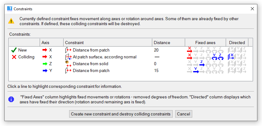
Task: Click the yellow warning triangle icon
Action: coord(11,21)
